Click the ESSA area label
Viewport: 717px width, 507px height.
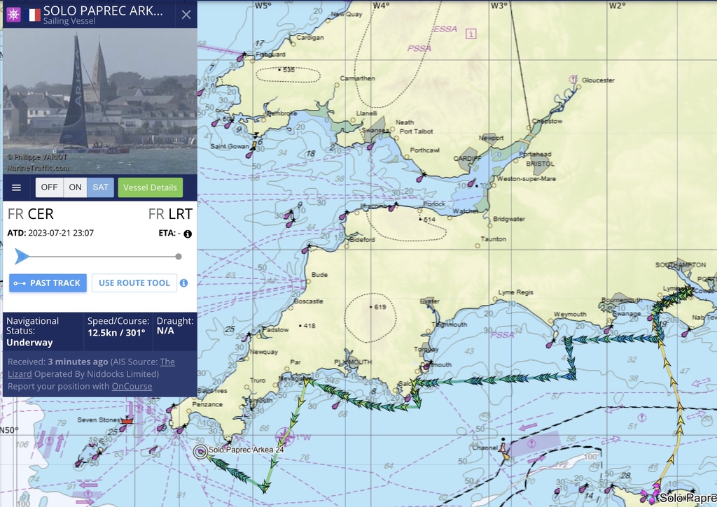[x=445, y=29]
